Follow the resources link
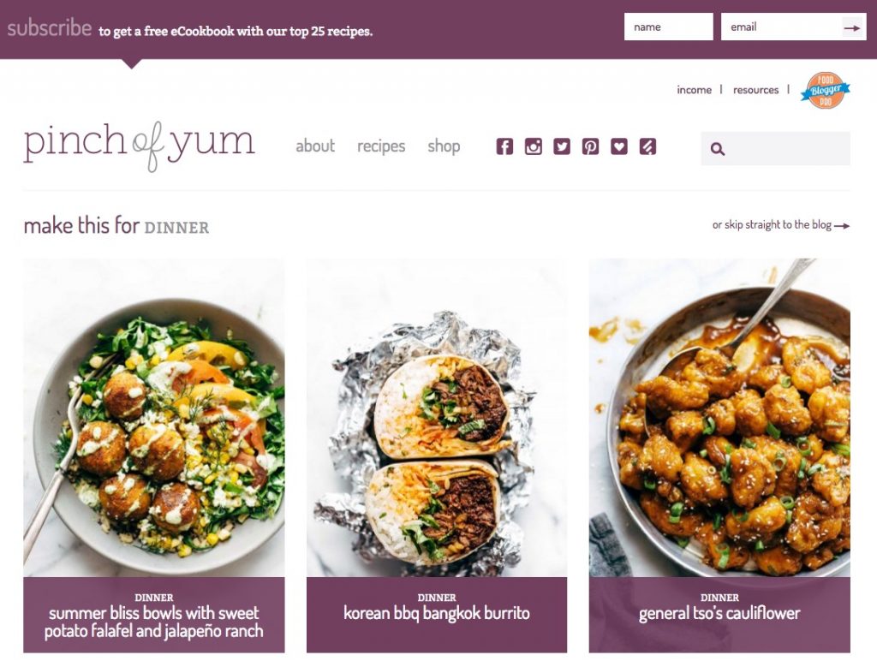The width and height of the screenshot is (877, 661). coord(755,90)
